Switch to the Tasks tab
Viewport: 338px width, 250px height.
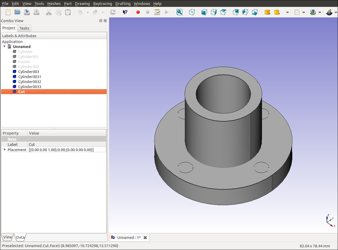24,28
